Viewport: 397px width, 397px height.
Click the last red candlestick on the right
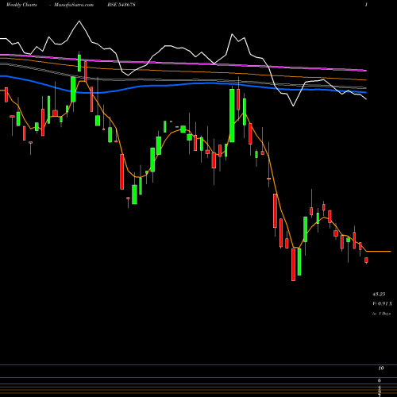pos(366,260)
